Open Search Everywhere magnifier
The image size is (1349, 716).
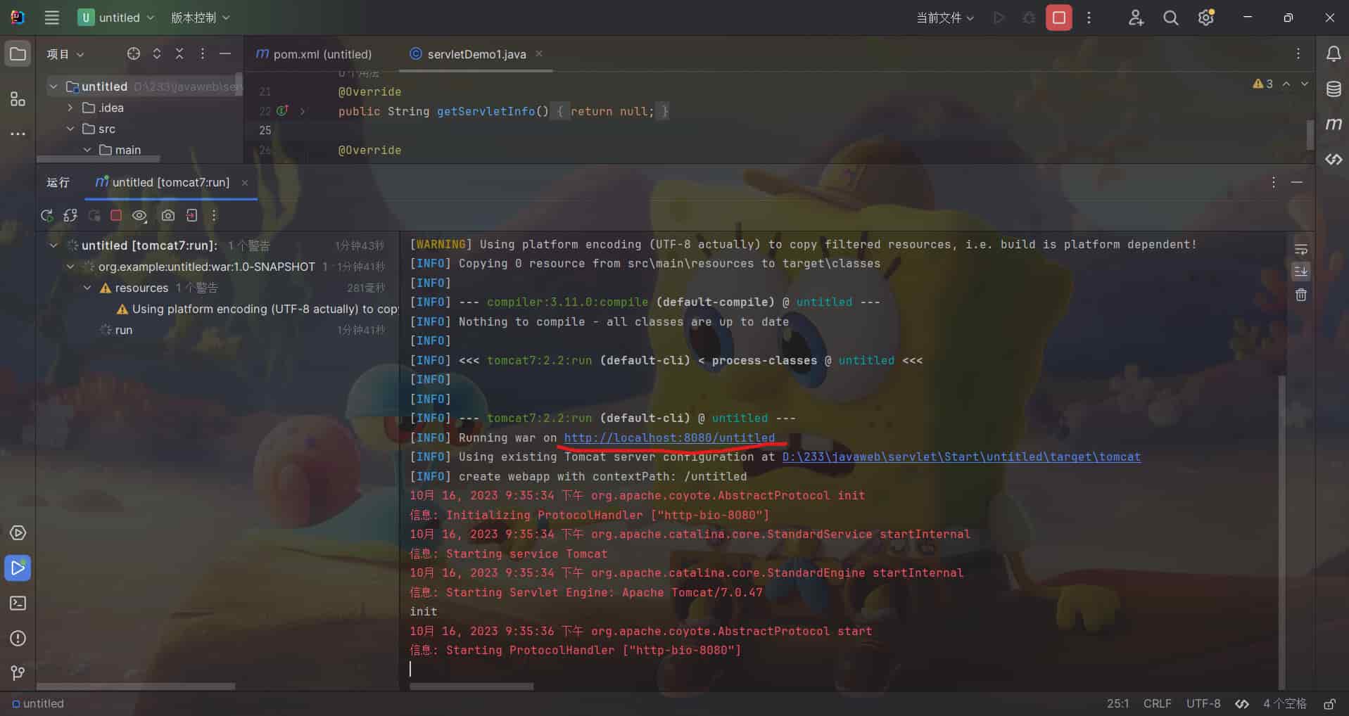click(x=1171, y=18)
